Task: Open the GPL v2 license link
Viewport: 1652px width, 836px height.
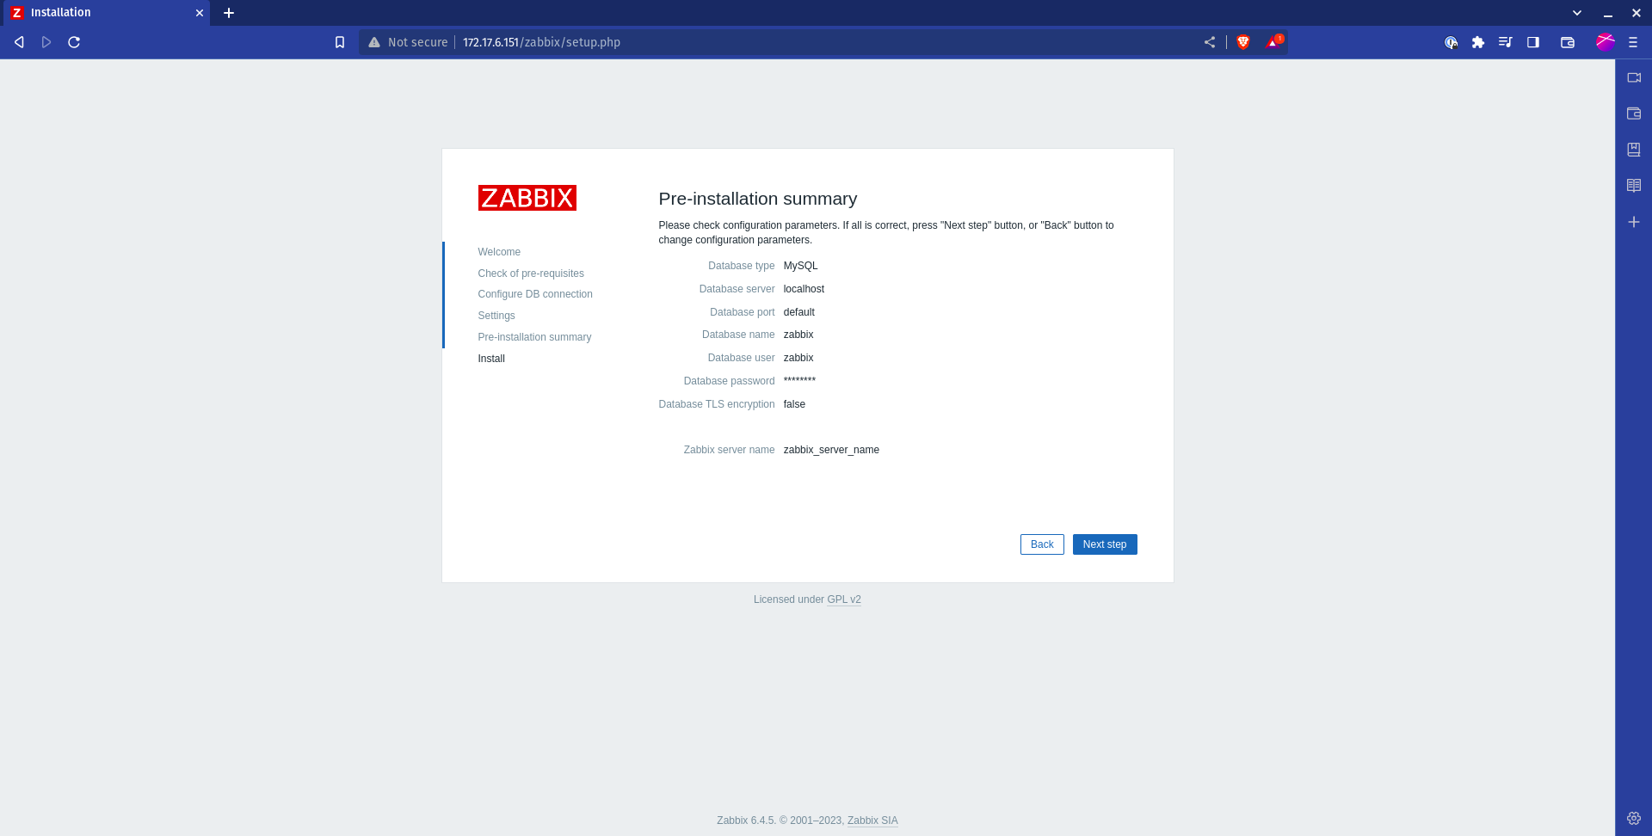Action: point(843,599)
